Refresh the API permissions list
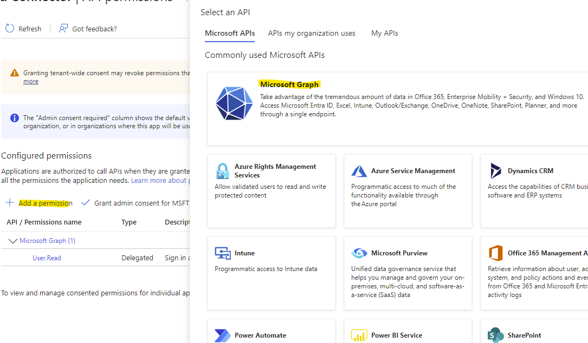Image resolution: width=588 pixels, height=343 pixels. pyautogui.click(x=23, y=29)
